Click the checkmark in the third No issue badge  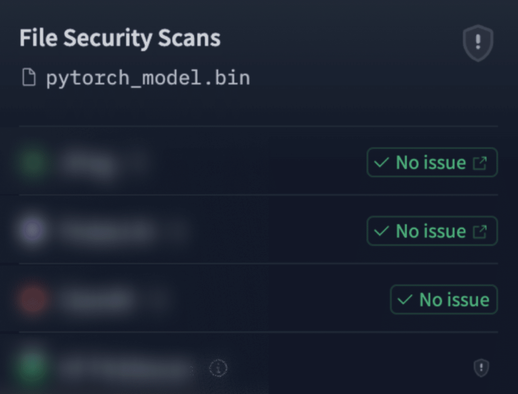coord(405,300)
